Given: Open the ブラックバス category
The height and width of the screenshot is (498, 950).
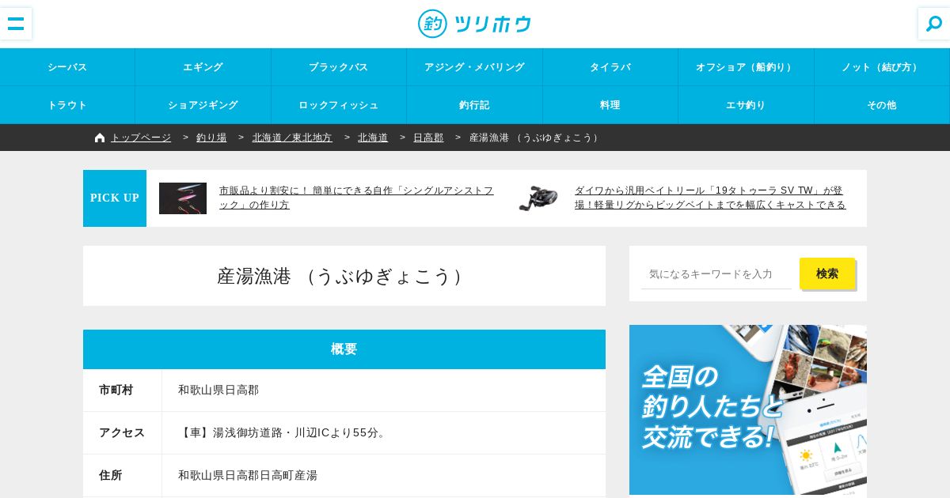Looking at the screenshot, I should point(339,67).
